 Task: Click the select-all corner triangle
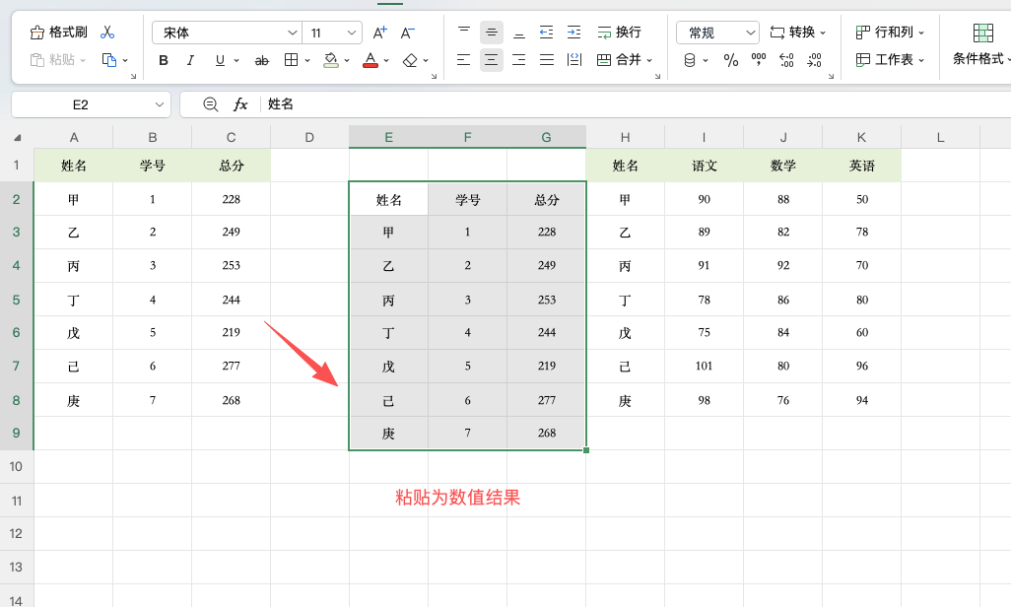[x=18, y=137]
